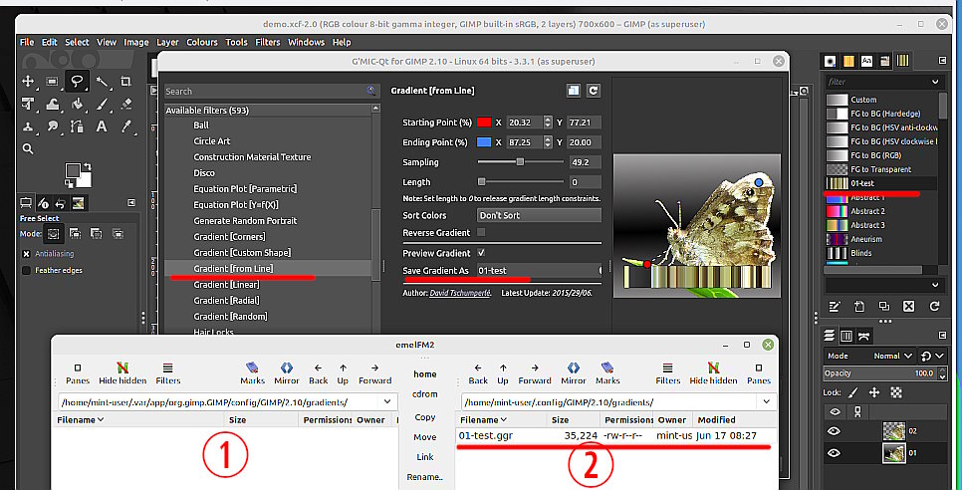This screenshot has height=490, width=962.
Task: Select the Move tool in GIMP toolbox
Action: (x=28, y=81)
